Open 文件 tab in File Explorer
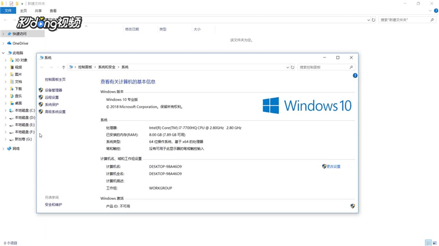The height and width of the screenshot is (246, 439). click(x=8, y=10)
